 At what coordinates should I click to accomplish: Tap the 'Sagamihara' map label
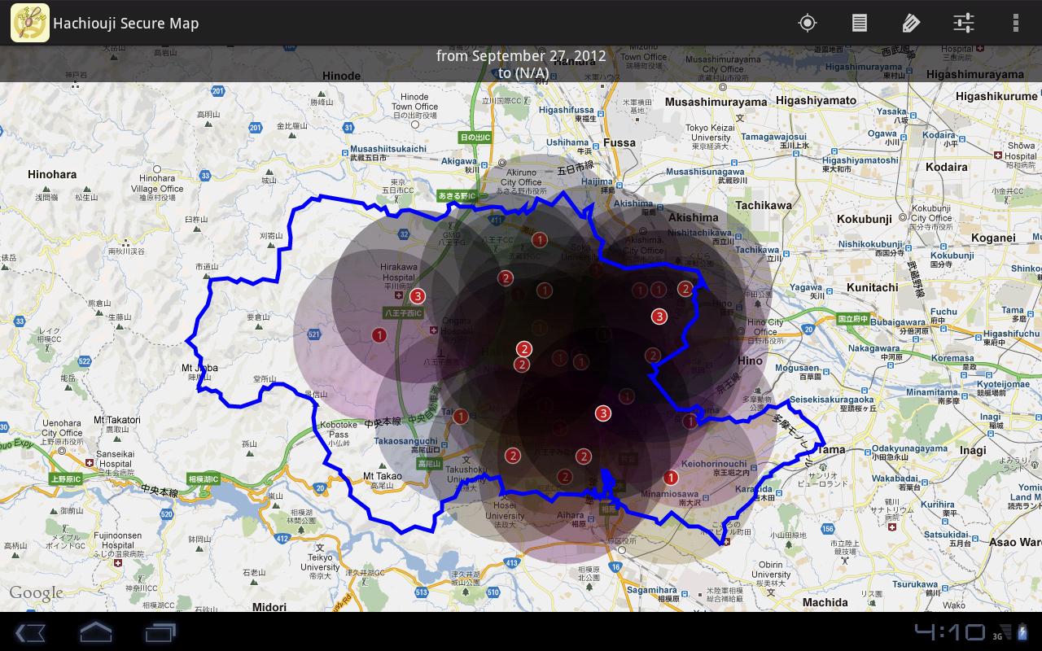tap(653, 590)
